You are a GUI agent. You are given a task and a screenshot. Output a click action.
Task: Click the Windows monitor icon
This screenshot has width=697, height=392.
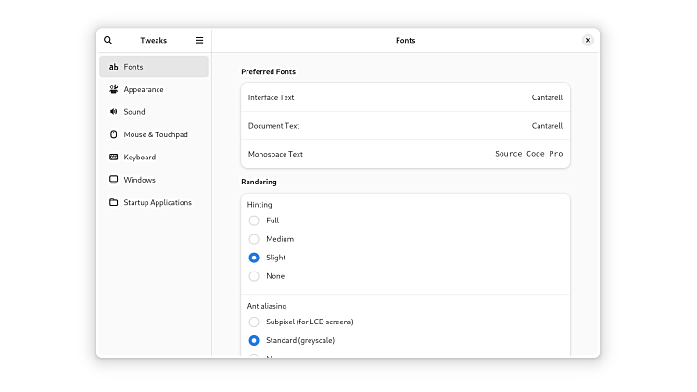click(x=113, y=180)
